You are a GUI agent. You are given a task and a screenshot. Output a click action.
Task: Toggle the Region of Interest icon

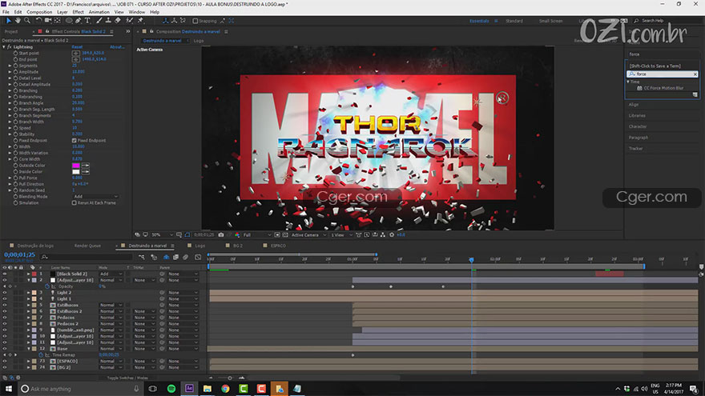click(277, 235)
